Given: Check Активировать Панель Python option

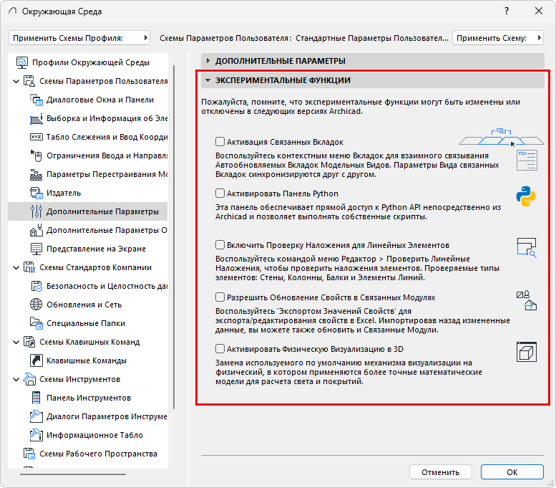Looking at the screenshot, I should [220, 193].
